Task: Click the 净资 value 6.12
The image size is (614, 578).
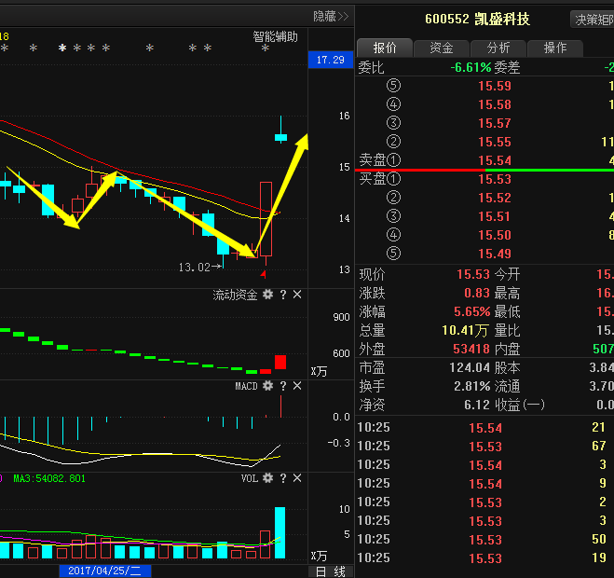Action: (476, 405)
